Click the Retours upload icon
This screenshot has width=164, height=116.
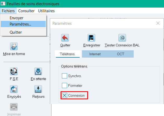point(38,89)
